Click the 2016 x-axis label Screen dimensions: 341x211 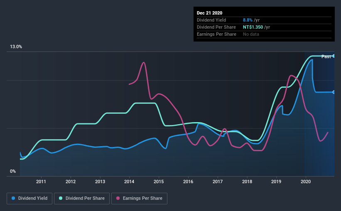tap(188, 182)
